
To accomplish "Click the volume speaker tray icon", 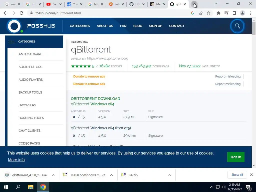I will click(x=223, y=187).
